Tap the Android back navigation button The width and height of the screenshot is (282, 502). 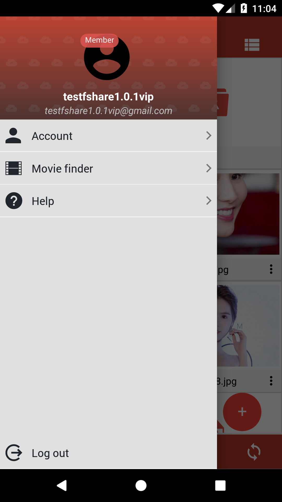(62, 486)
